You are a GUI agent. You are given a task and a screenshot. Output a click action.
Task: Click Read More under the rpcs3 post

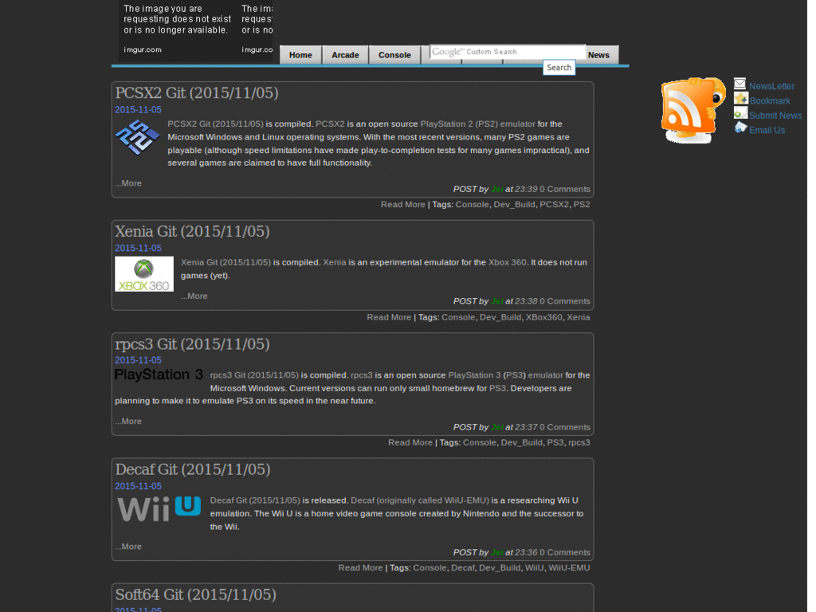tap(410, 443)
